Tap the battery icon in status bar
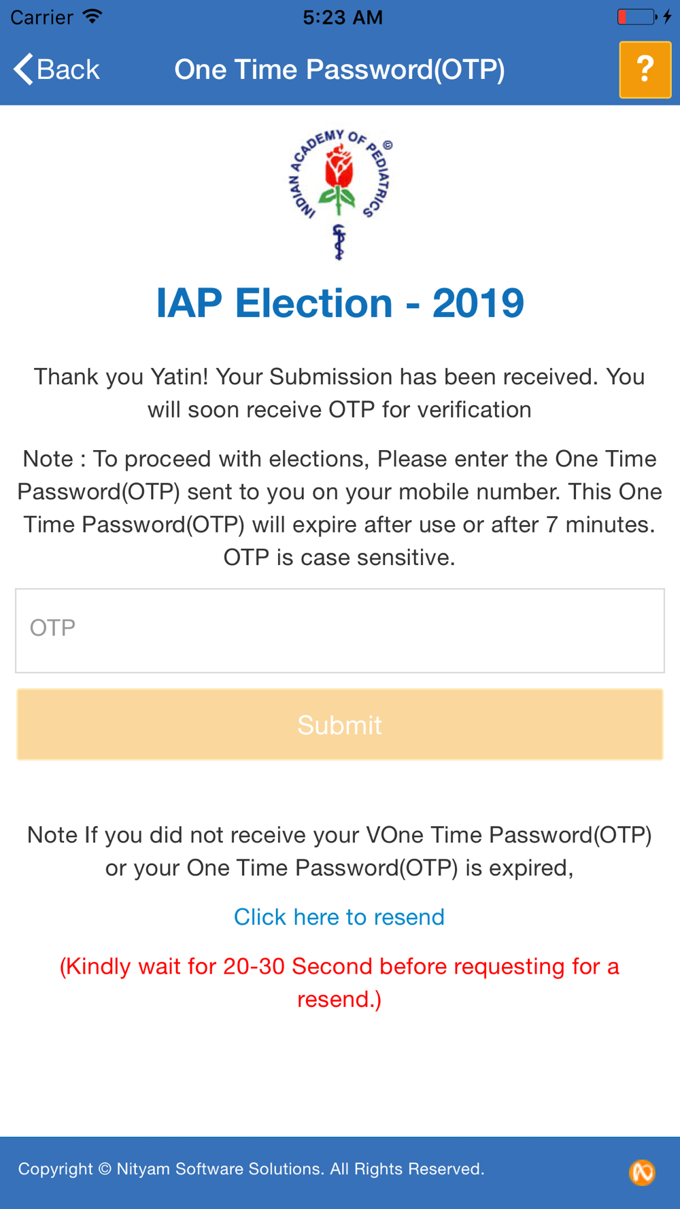The image size is (680, 1209). (637, 17)
